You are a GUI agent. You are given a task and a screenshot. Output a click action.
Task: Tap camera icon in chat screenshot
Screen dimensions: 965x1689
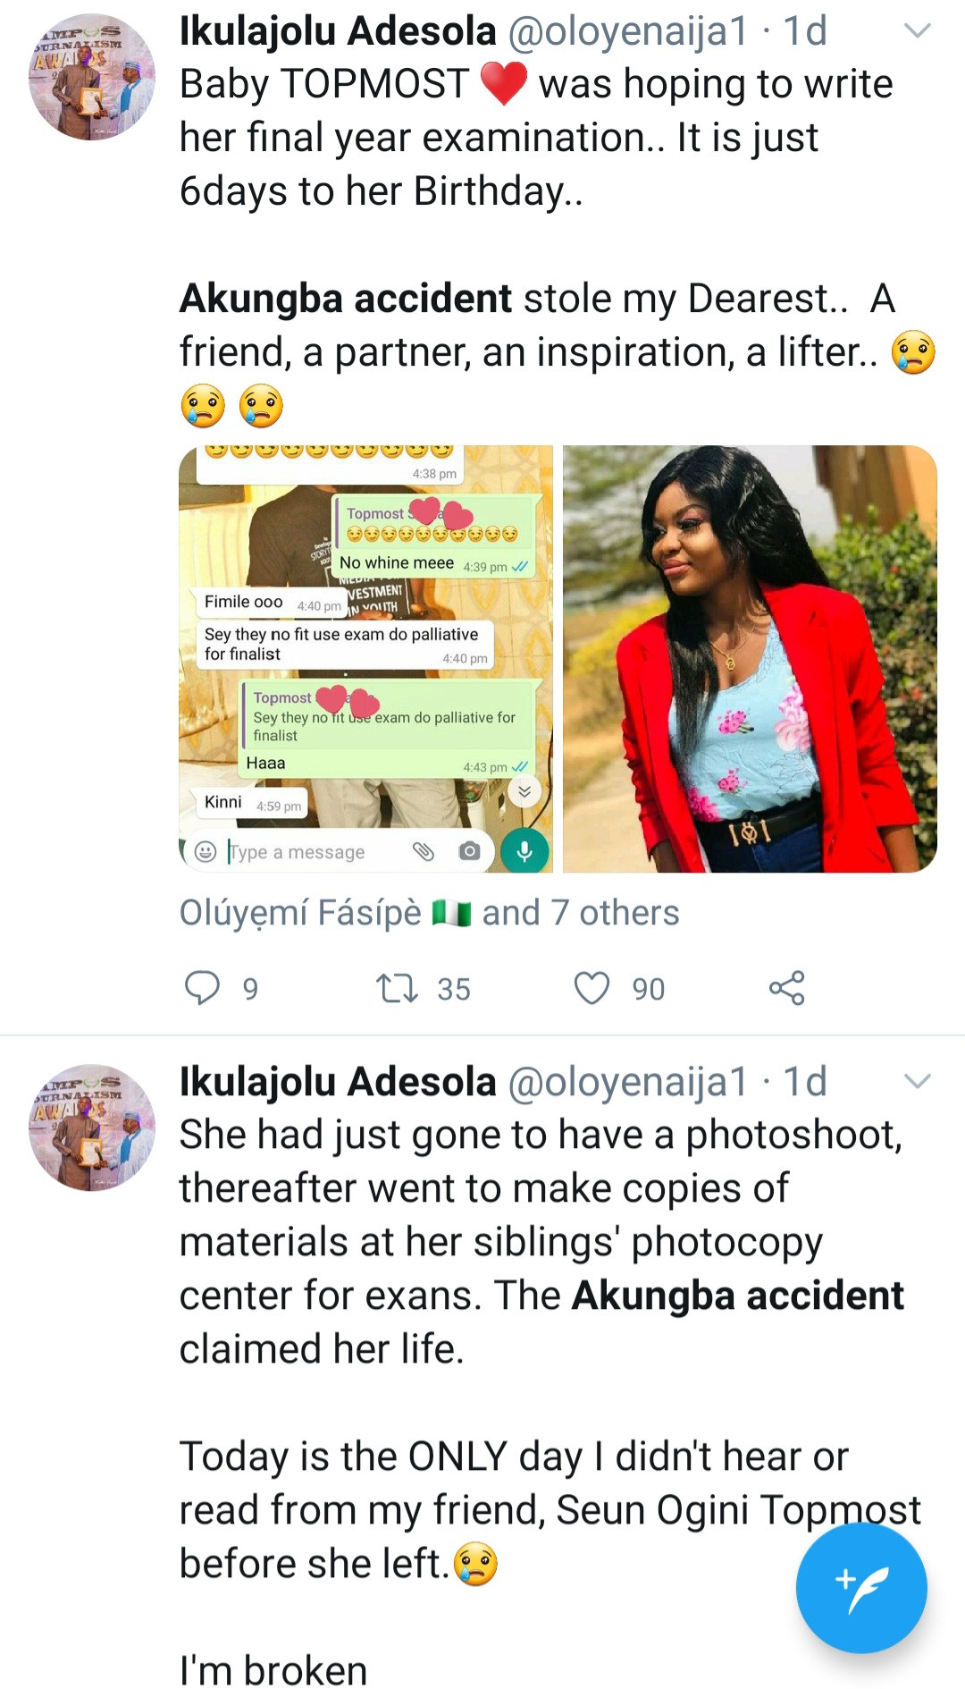click(x=469, y=851)
